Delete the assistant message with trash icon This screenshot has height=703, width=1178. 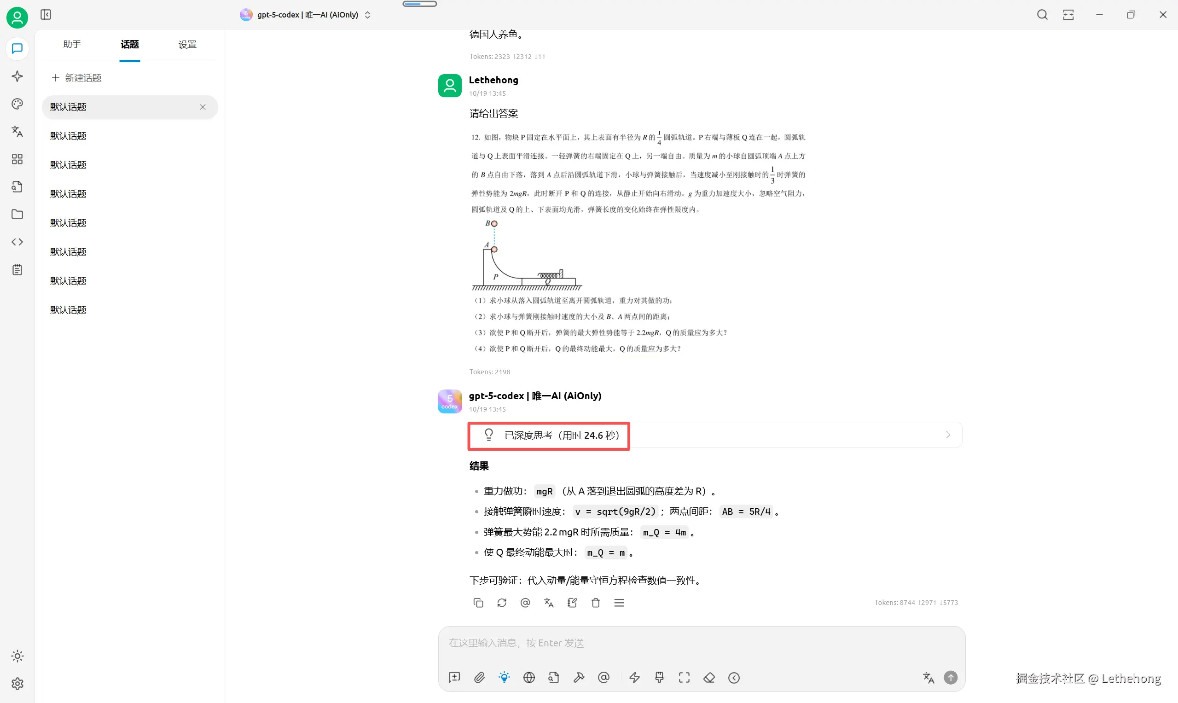coord(595,603)
